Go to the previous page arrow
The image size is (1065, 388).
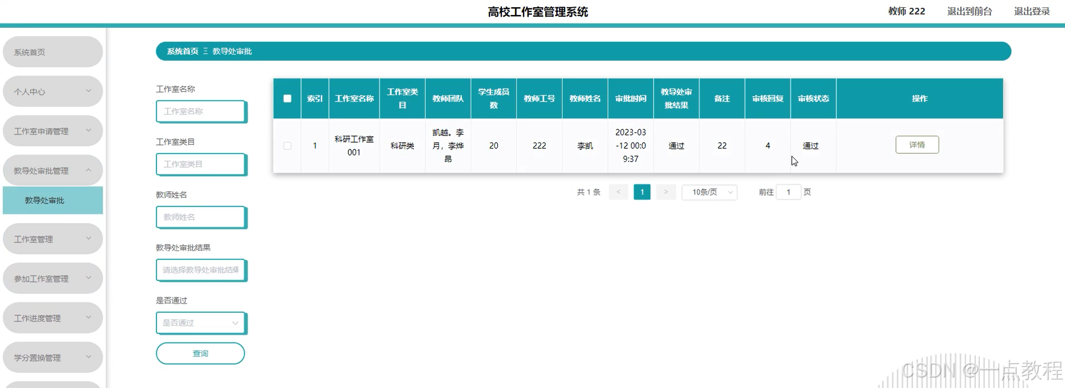[618, 192]
